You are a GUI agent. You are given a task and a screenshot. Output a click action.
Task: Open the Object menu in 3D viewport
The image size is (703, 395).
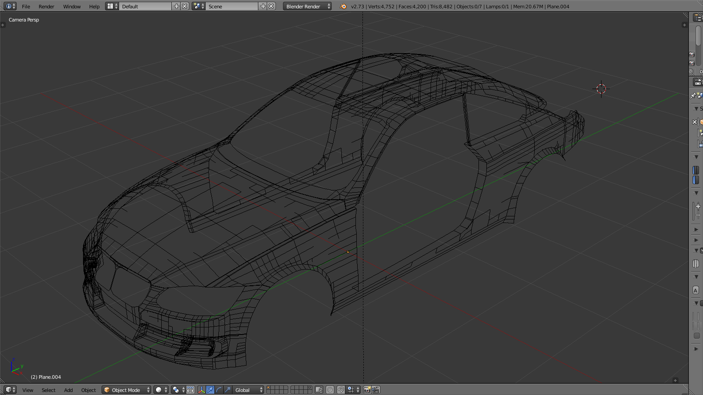click(88, 390)
